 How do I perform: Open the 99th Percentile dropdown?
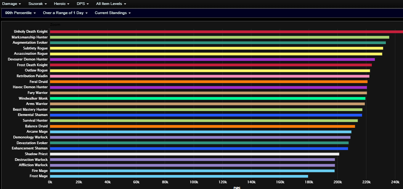[20, 13]
